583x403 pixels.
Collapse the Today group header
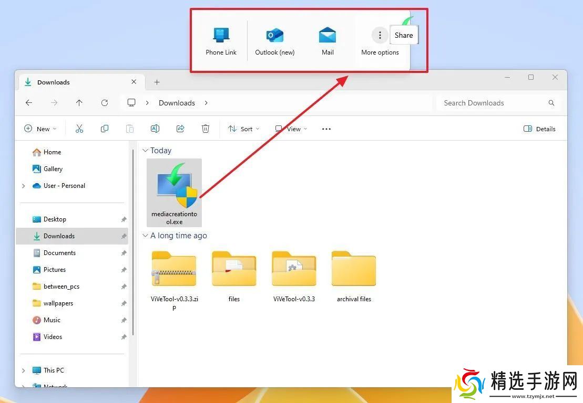[146, 151]
